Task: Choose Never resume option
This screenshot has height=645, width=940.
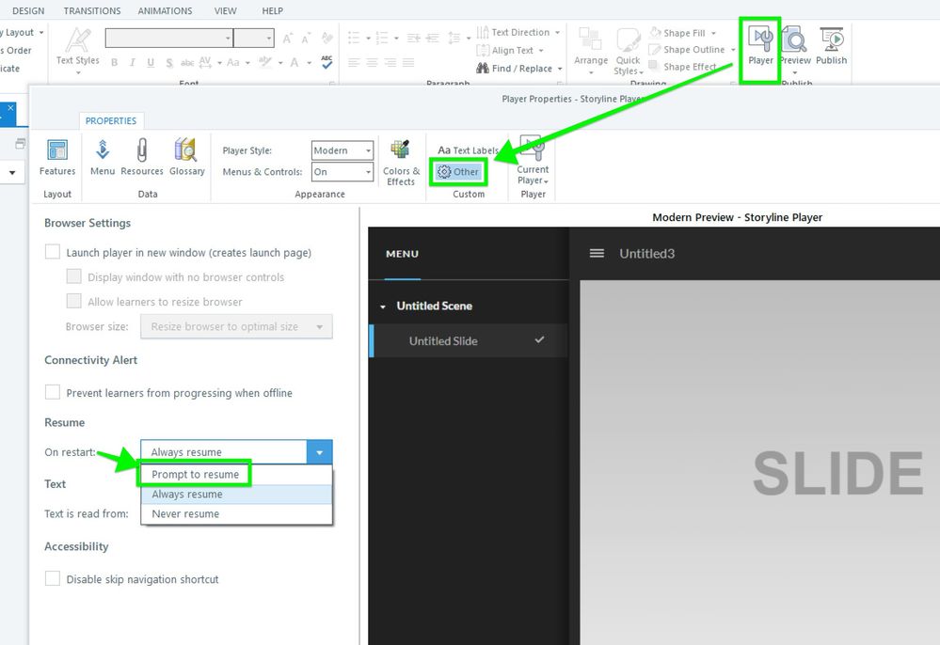Action: pyautogui.click(x=236, y=514)
